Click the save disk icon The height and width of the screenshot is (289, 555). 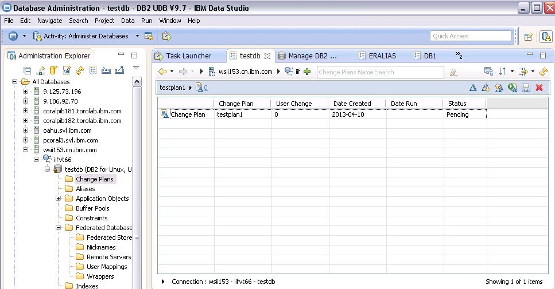(526, 88)
